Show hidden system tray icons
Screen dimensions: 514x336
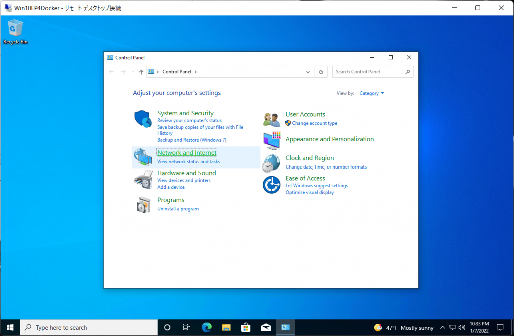[x=442, y=327]
